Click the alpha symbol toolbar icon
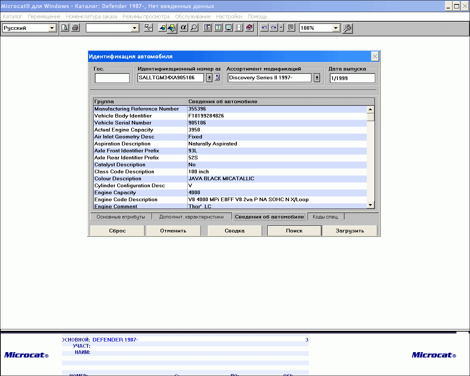470x376 pixels. pos(184,28)
